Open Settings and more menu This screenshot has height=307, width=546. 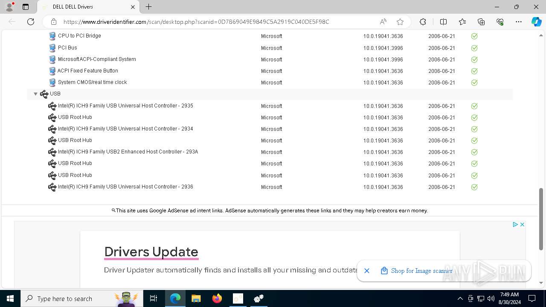[519, 22]
